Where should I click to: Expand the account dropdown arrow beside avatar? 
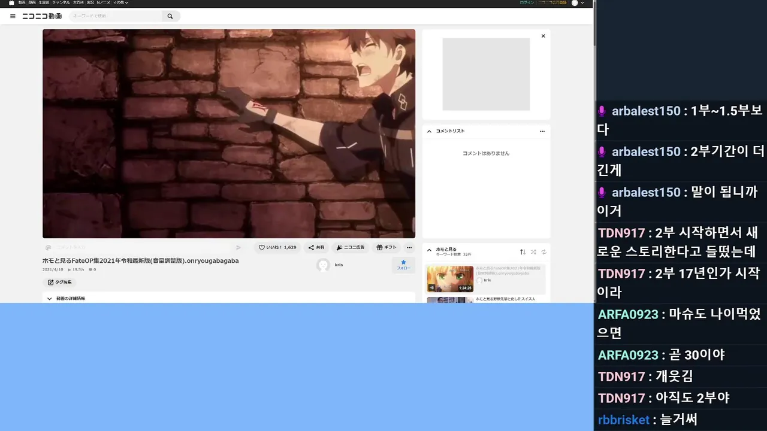coord(582,3)
